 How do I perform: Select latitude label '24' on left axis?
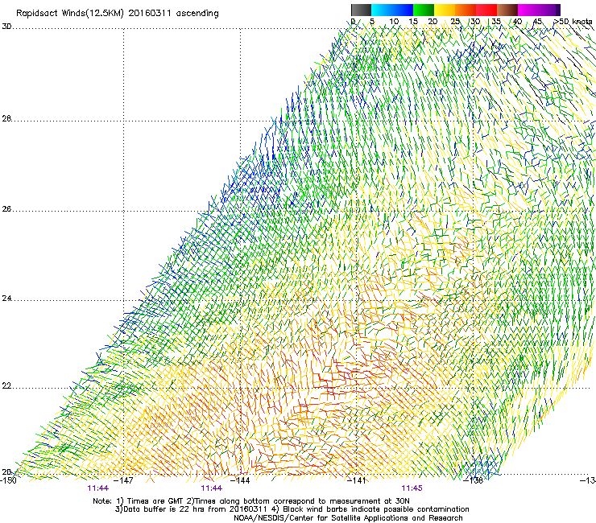coord(6,299)
